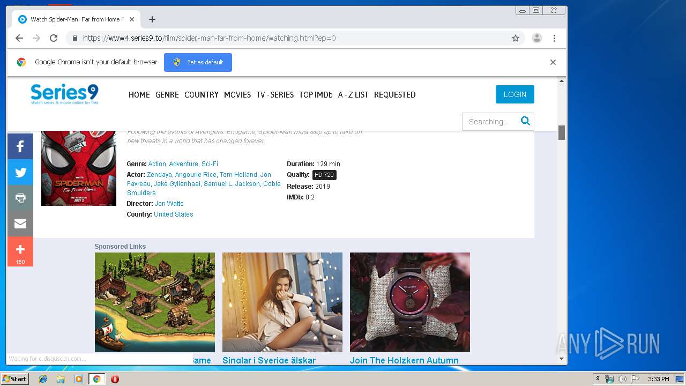Image resolution: width=686 pixels, height=386 pixels.
Task: Open the Action genre link
Action: [x=157, y=164]
